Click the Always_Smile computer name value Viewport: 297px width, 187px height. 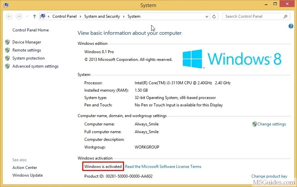pyautogui.click(x=146, y=124)
